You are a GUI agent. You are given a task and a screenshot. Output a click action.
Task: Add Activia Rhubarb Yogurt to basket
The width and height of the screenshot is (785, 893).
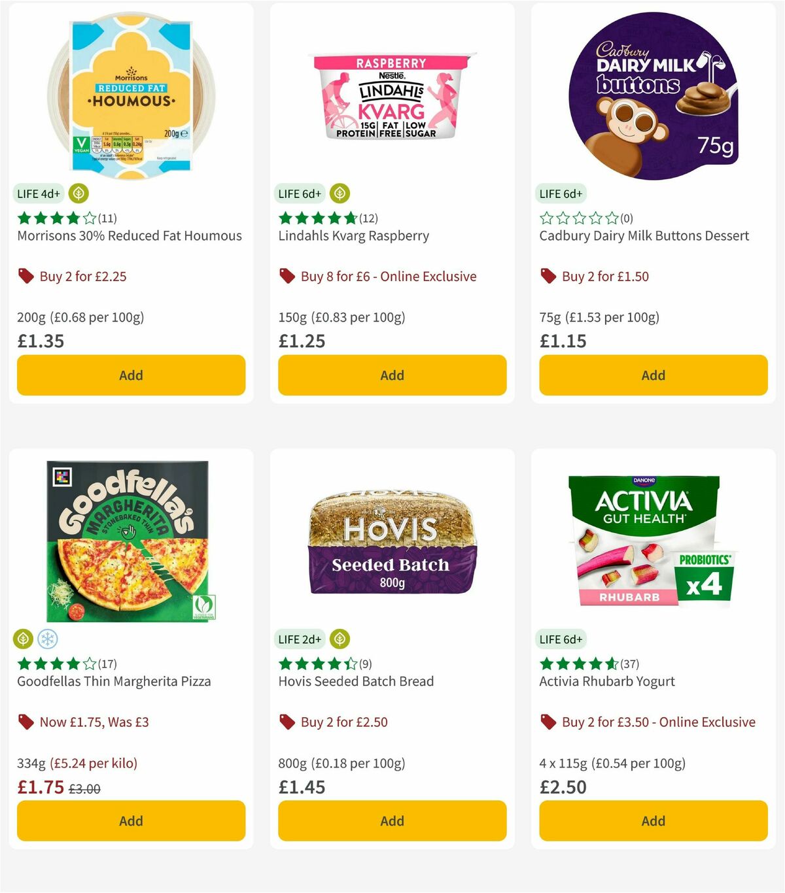point(653,820)
